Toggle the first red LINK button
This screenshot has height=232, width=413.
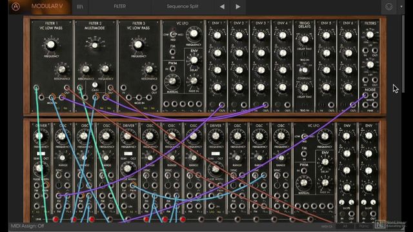coord(55,219)
